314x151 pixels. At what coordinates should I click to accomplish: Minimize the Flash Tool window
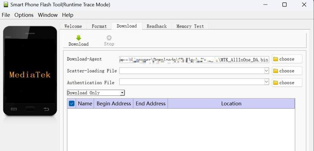(265, 5)
